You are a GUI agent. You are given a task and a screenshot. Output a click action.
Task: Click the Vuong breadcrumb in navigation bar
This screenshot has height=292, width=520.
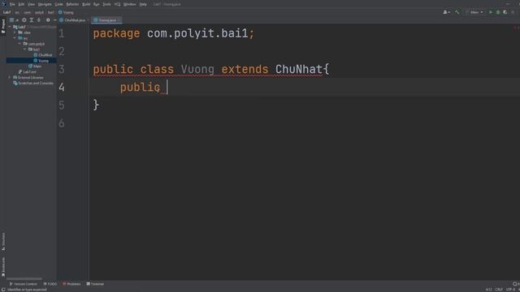(x=66, y=12)
